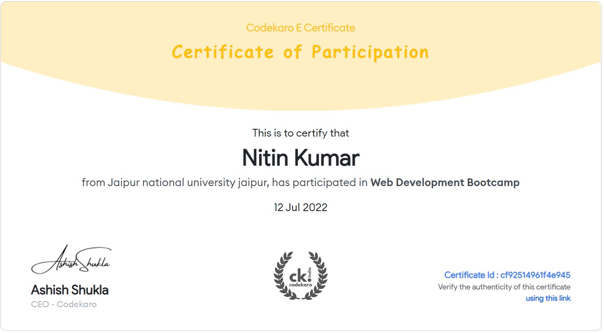Screen dimensions: 604x333
Task: Select the recipient name Nitin Kumar
Action: click(301, 158)
